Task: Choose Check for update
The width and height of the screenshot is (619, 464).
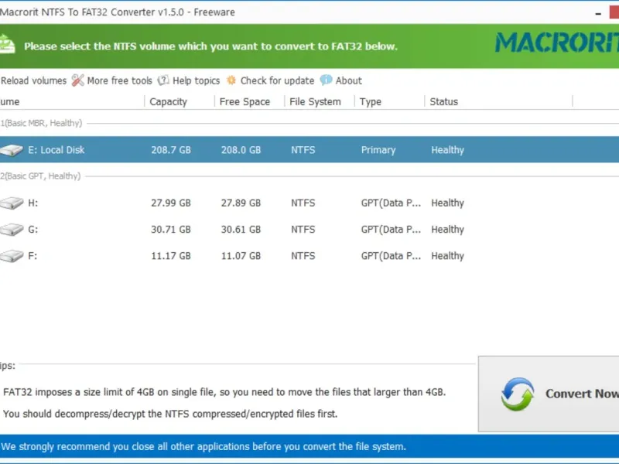Action: 277,81
